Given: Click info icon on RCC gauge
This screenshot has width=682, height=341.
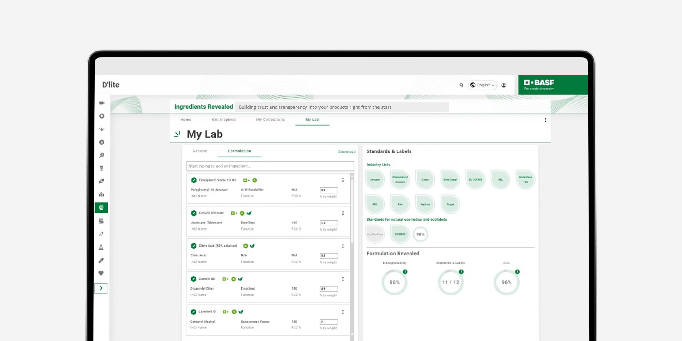Looking at the screenshot, I should (x=517, y=272).
